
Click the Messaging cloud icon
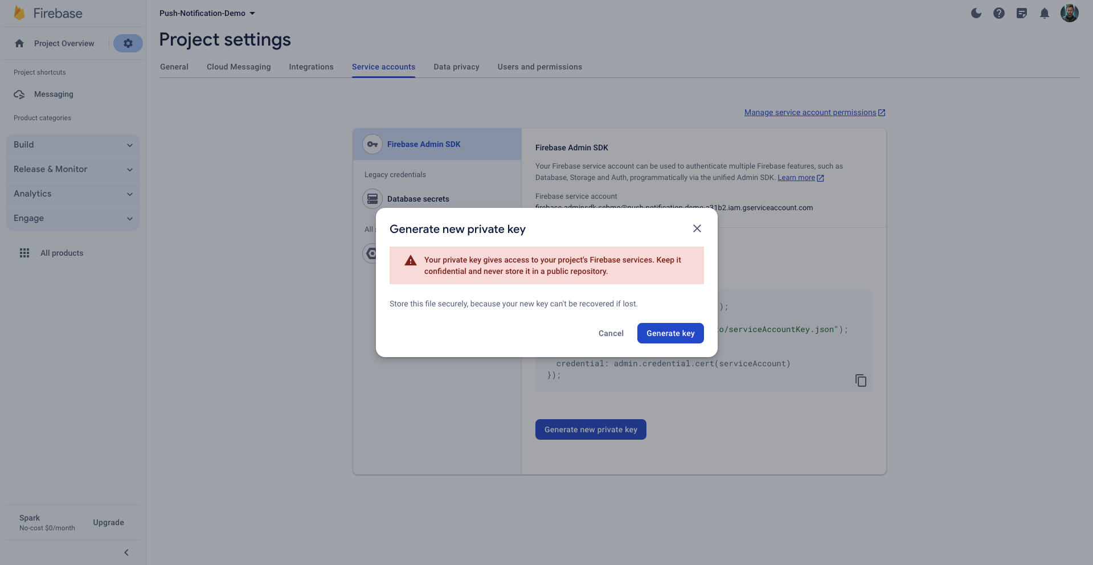click(19, 95)
